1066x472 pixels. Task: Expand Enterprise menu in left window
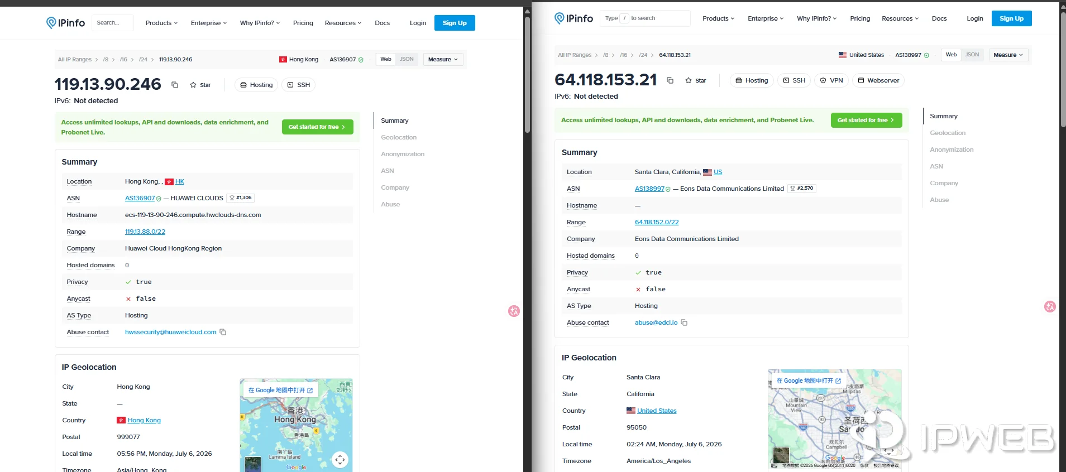[209, 23]
